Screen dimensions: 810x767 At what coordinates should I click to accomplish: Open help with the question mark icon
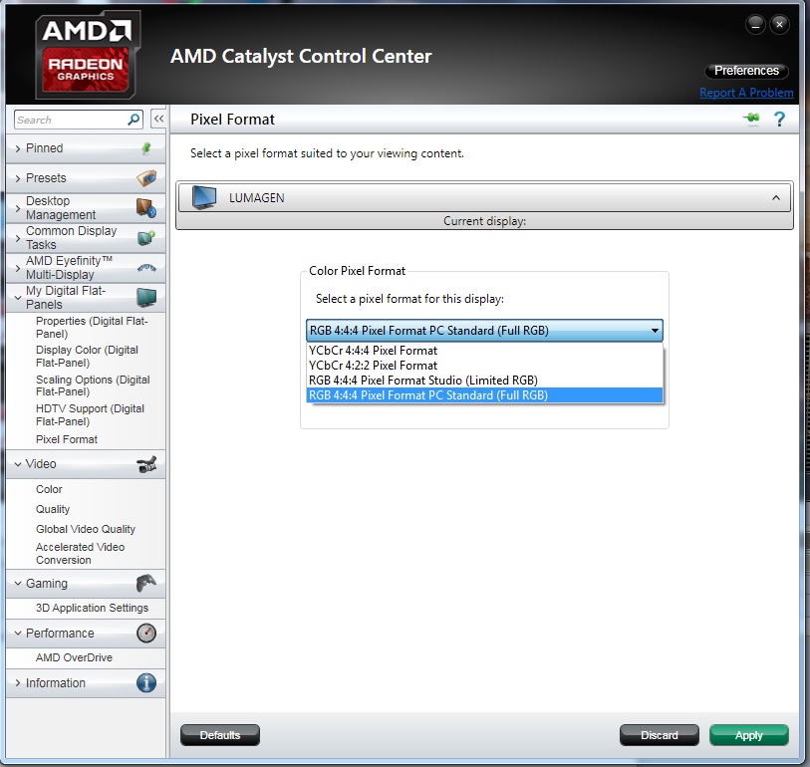779,120
